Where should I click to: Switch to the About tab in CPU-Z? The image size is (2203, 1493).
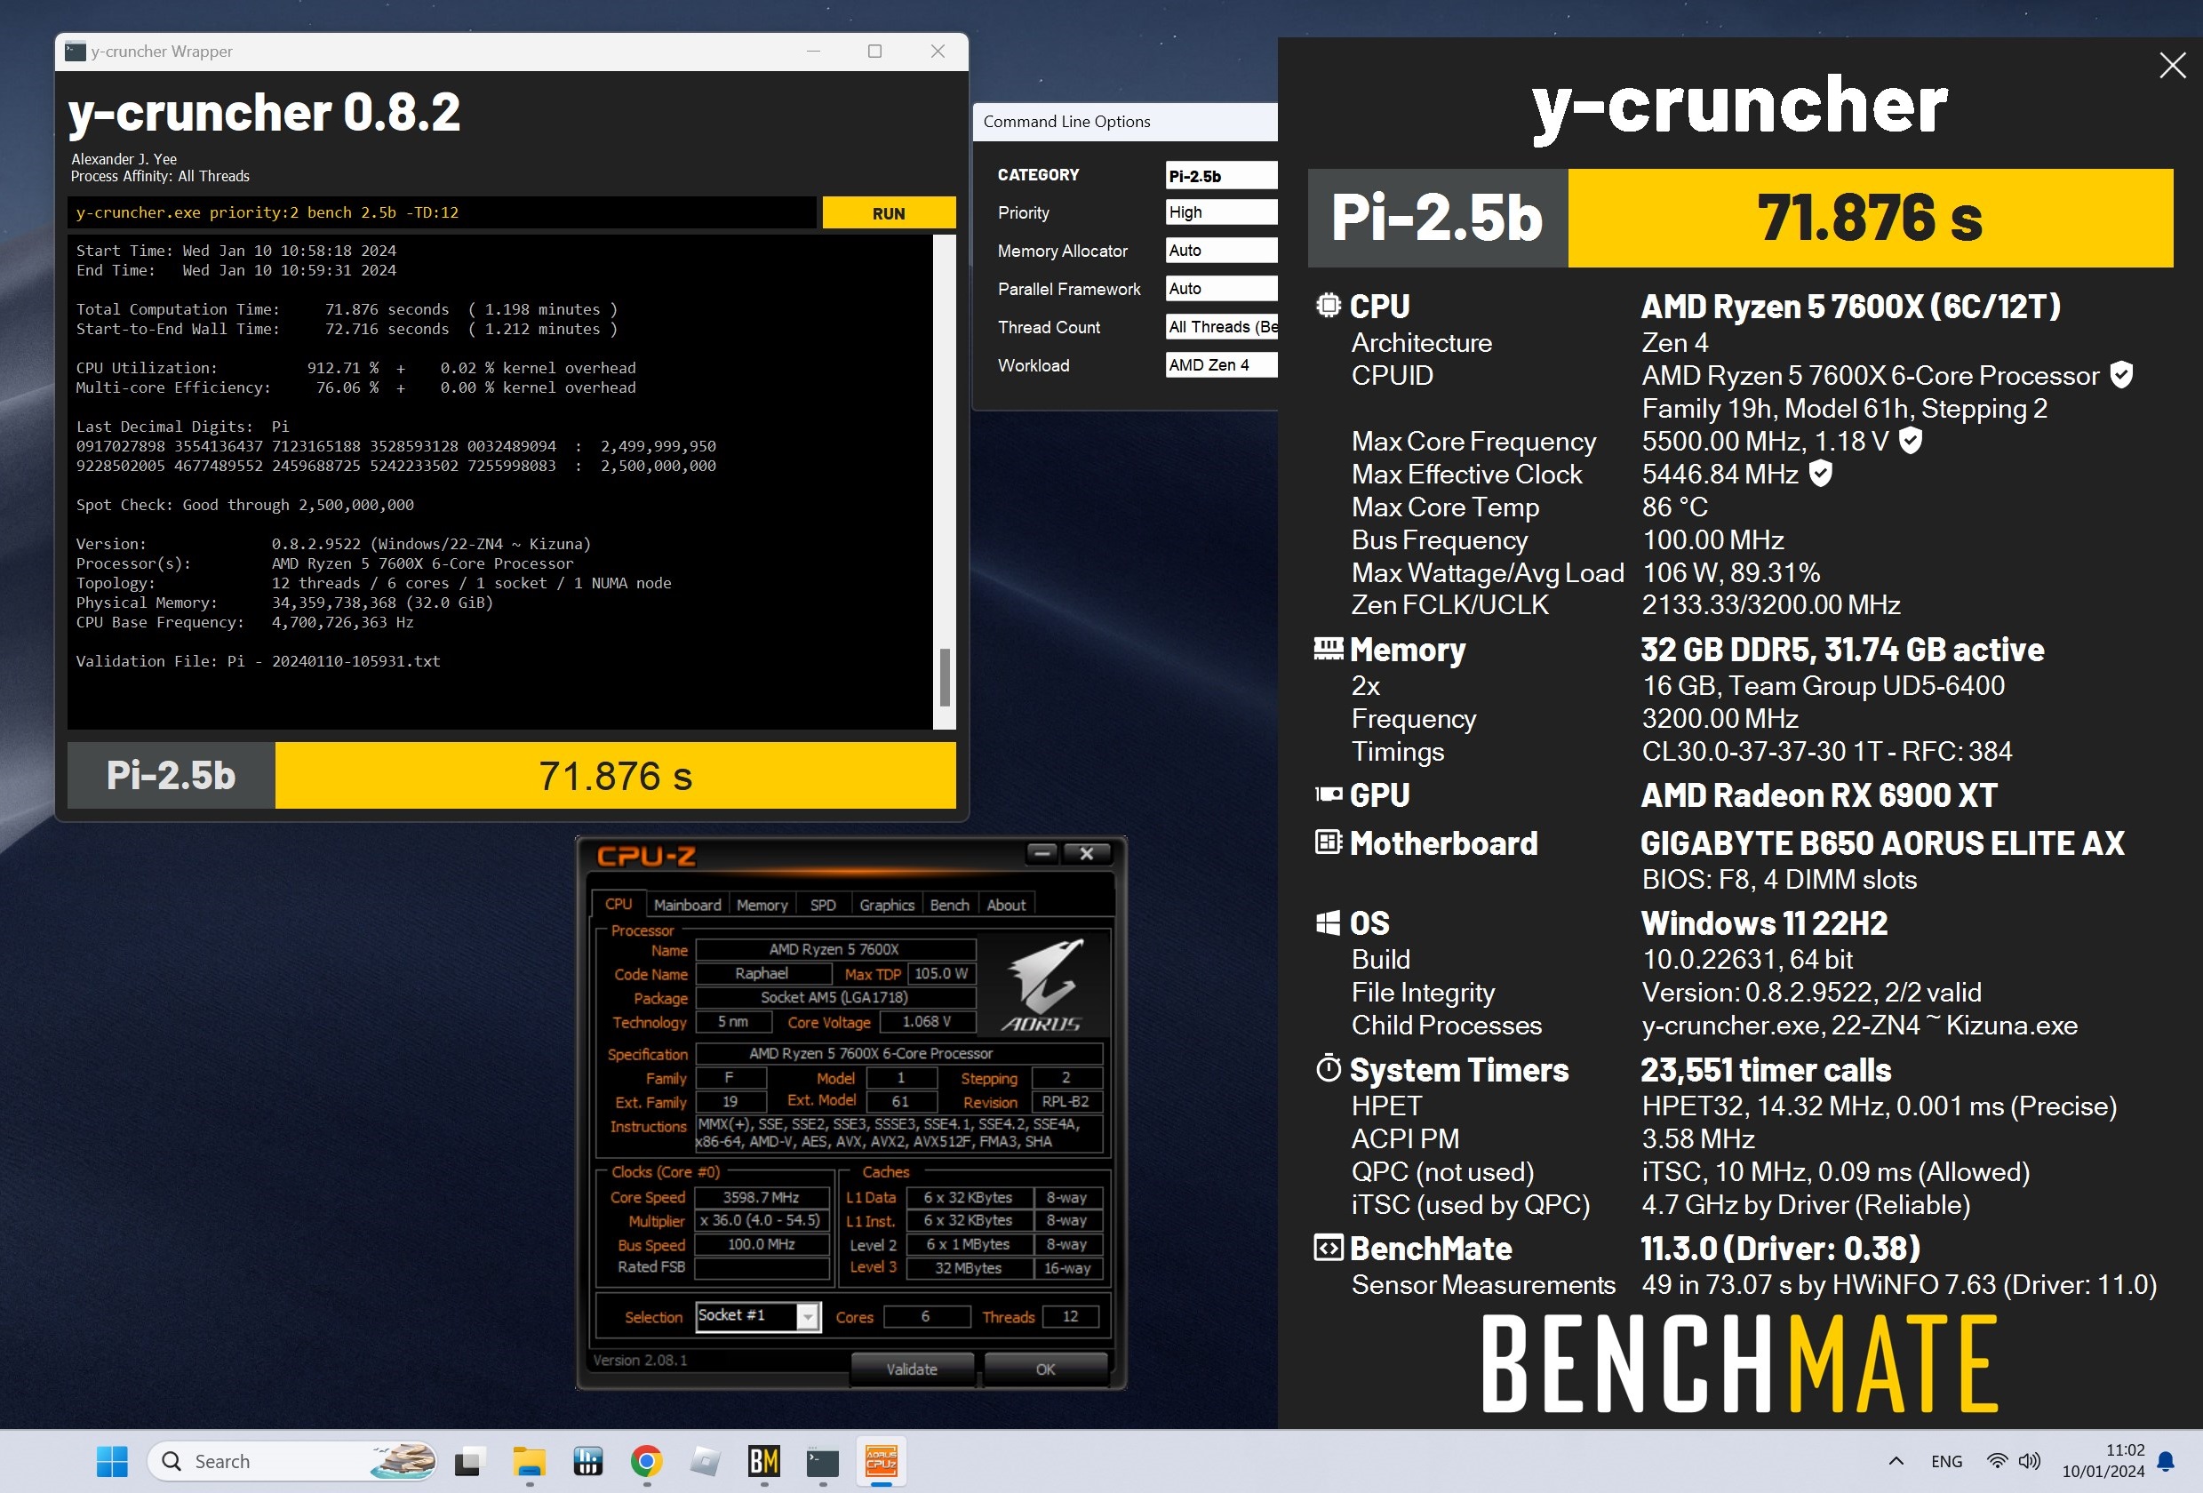click(1006, 906)
